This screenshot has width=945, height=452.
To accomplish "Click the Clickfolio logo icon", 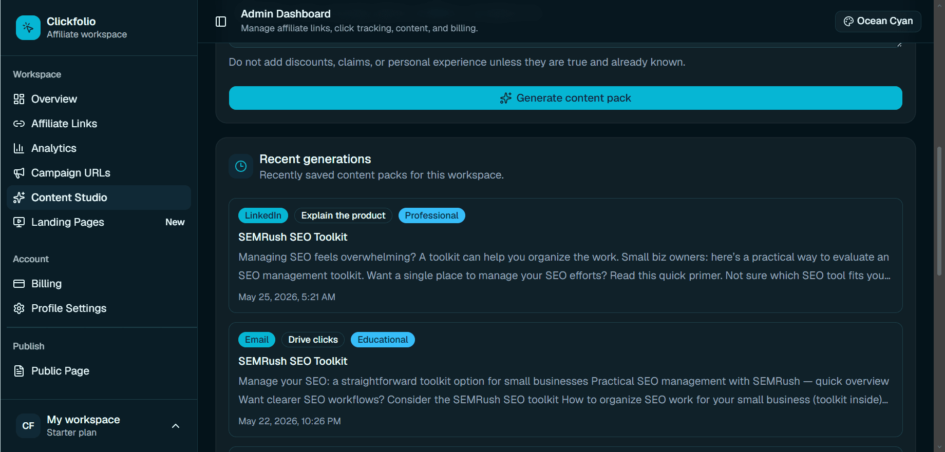I will click(28, 28).
